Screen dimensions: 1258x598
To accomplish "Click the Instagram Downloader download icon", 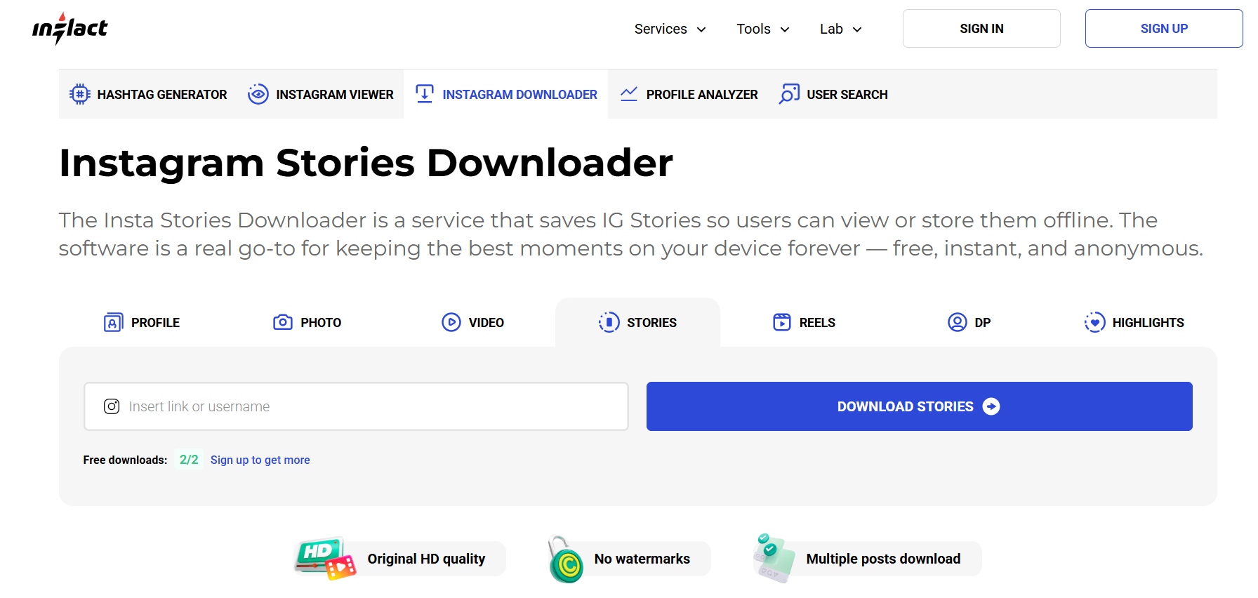I will coord(425,94).
